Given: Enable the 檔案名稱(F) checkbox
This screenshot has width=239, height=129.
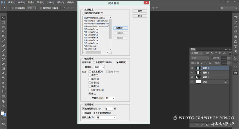Looking at the screenshot, I should point(90,72).
